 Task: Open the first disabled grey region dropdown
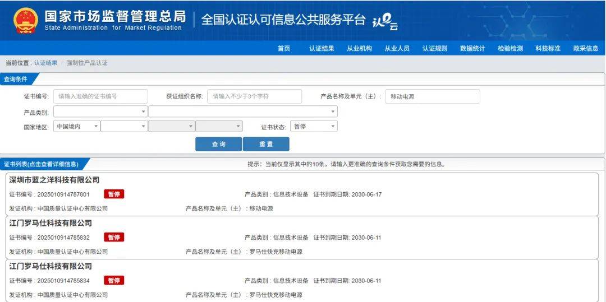click(172, 126)
